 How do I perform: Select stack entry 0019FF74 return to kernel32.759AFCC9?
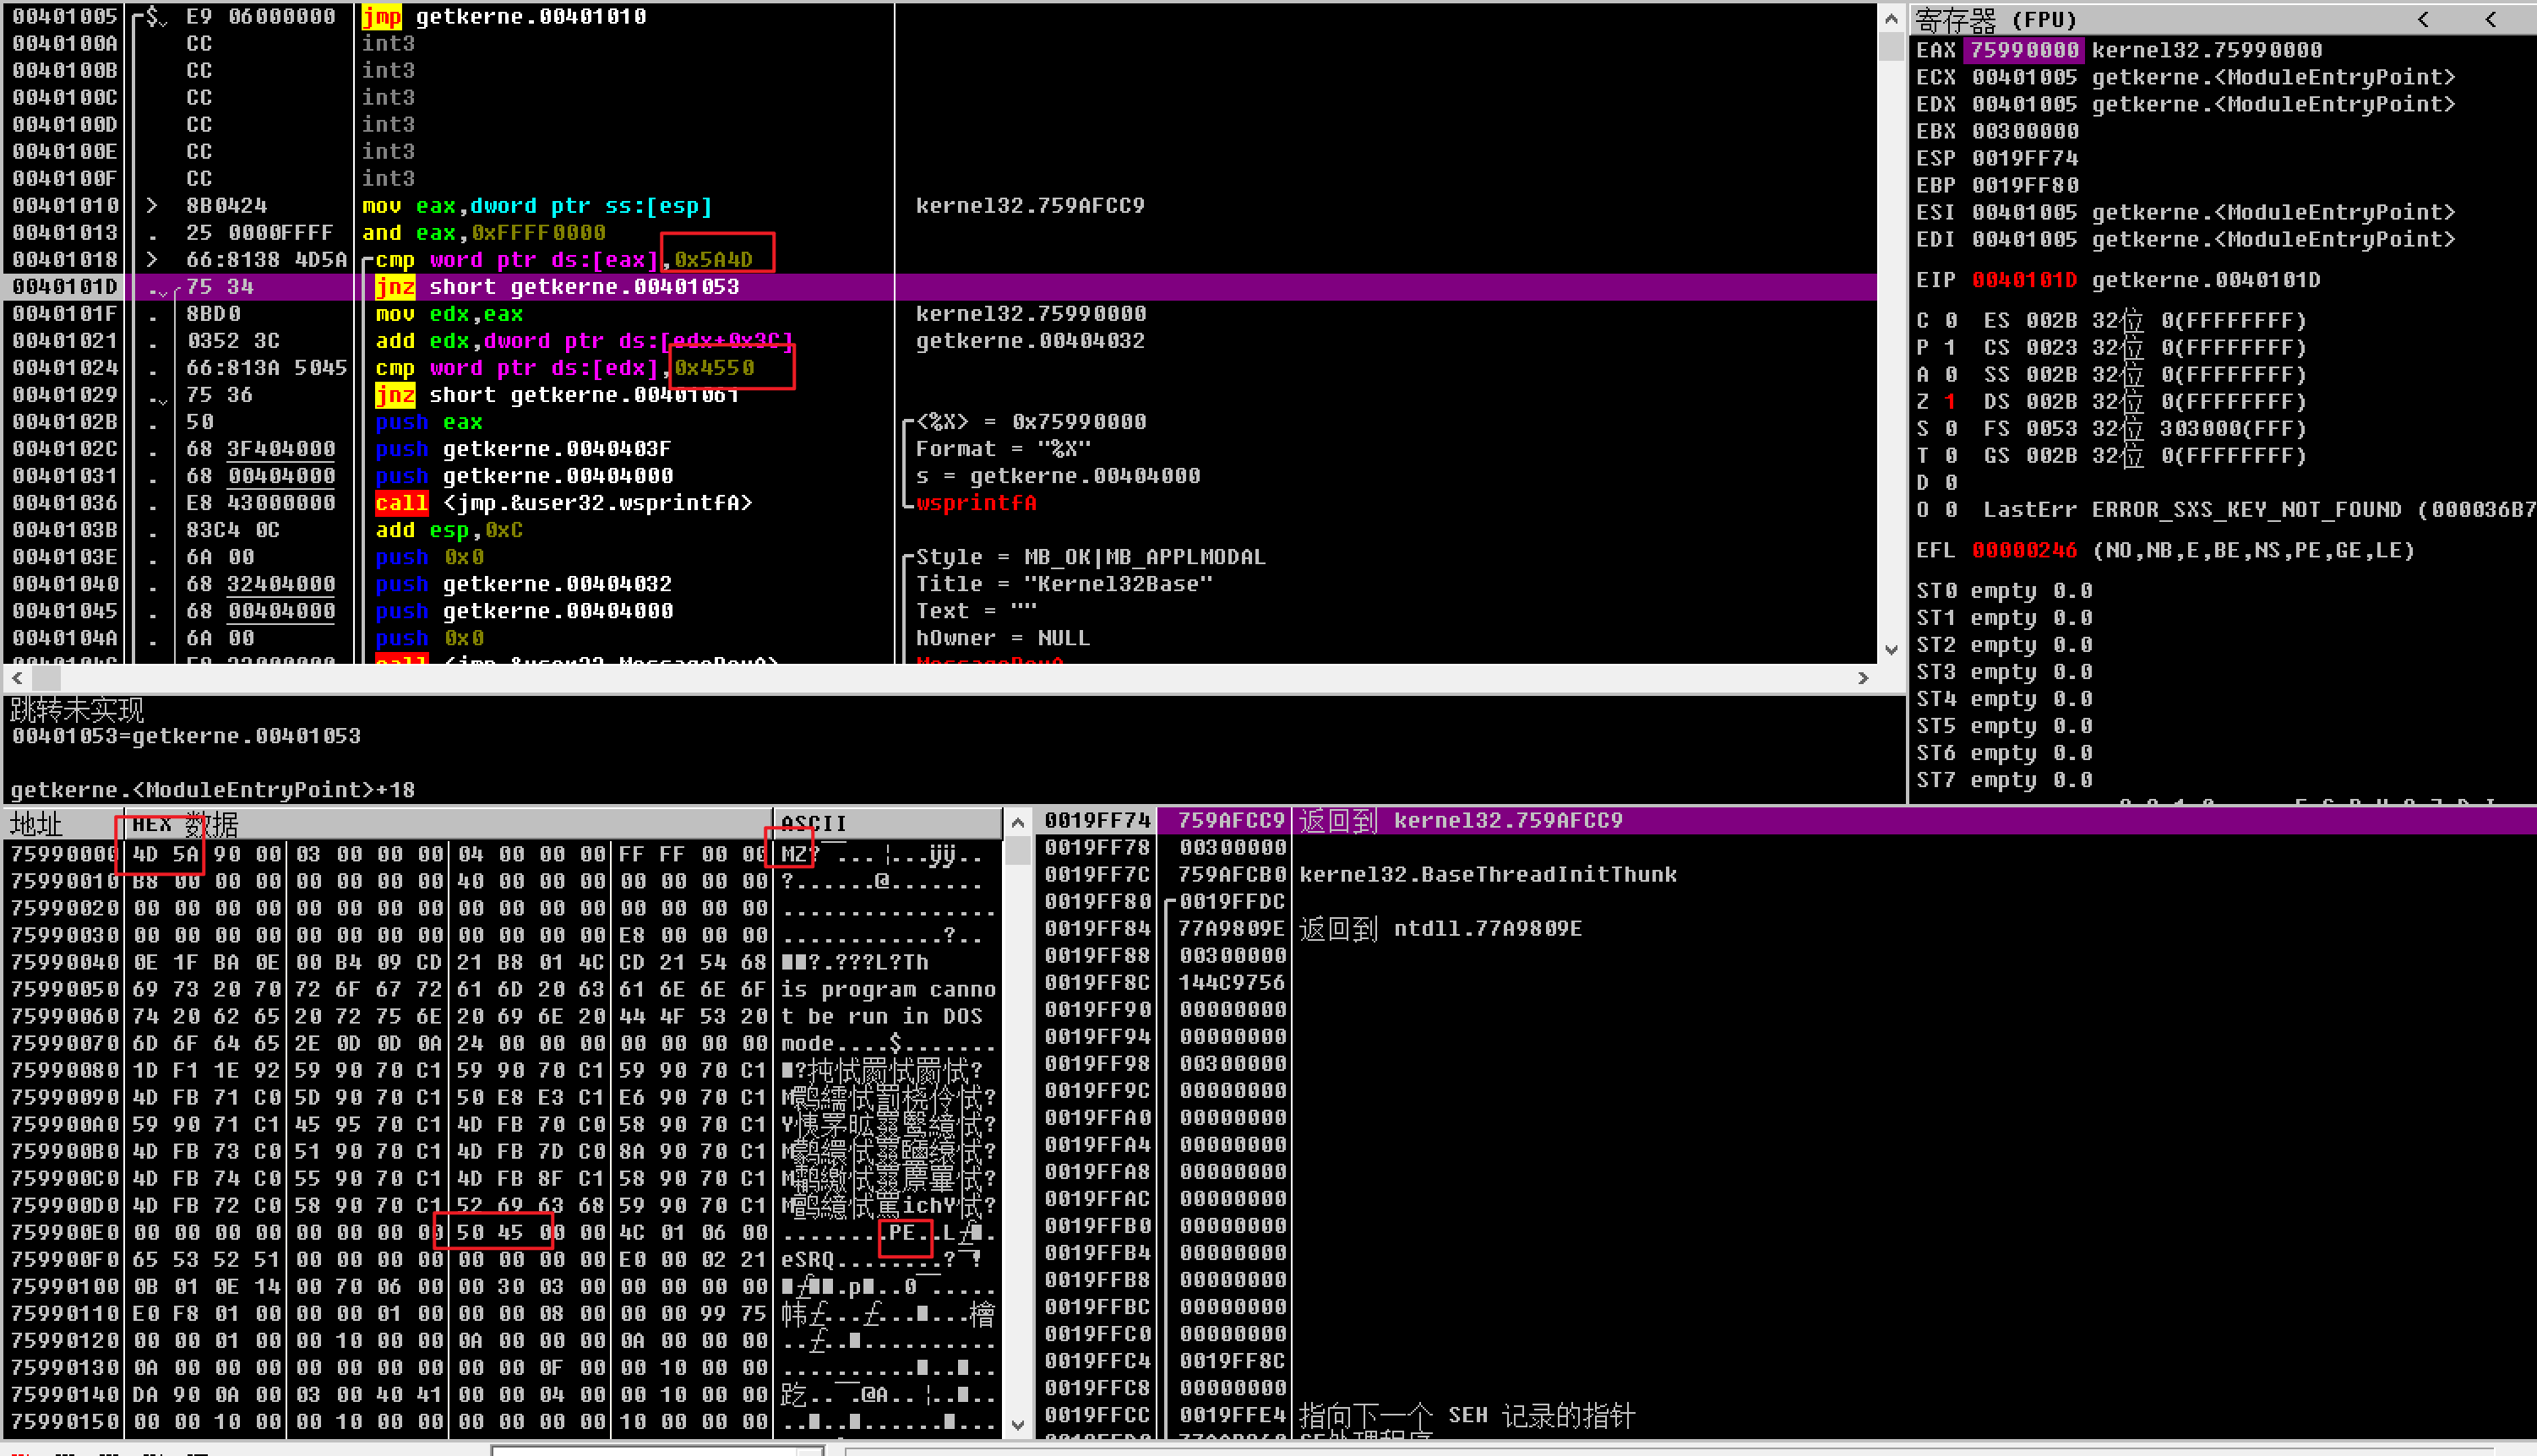pyautogui.click(x=1785, y=820)
